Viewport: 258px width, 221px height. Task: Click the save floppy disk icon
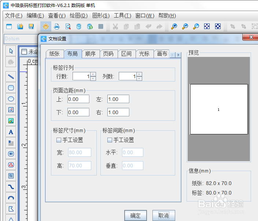[31, 26]
